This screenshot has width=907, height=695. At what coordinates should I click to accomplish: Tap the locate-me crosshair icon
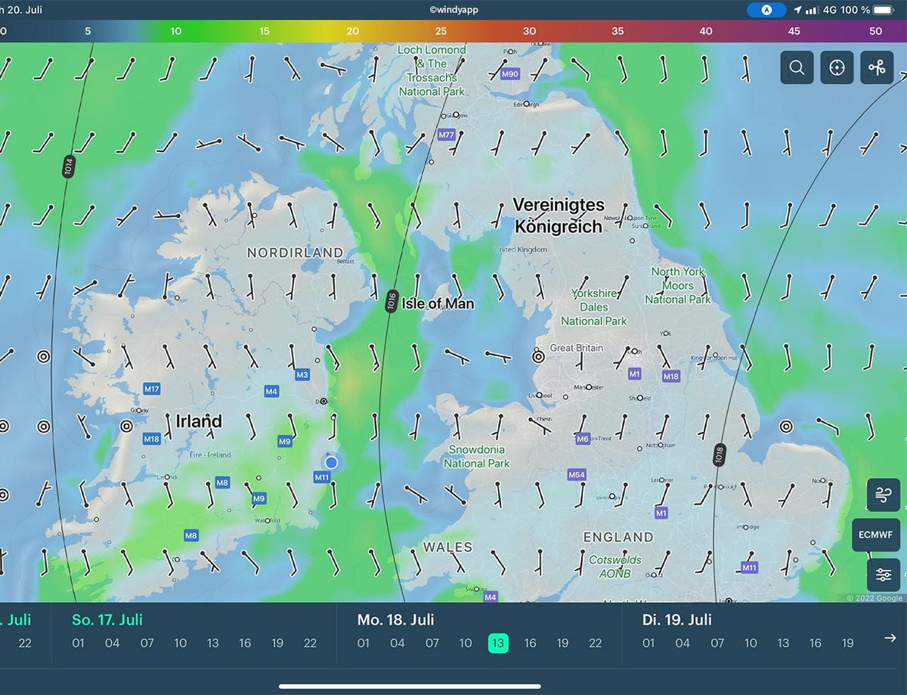(x=837, y=67)
